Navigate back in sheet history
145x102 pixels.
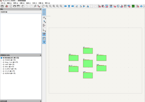(66, 6)
